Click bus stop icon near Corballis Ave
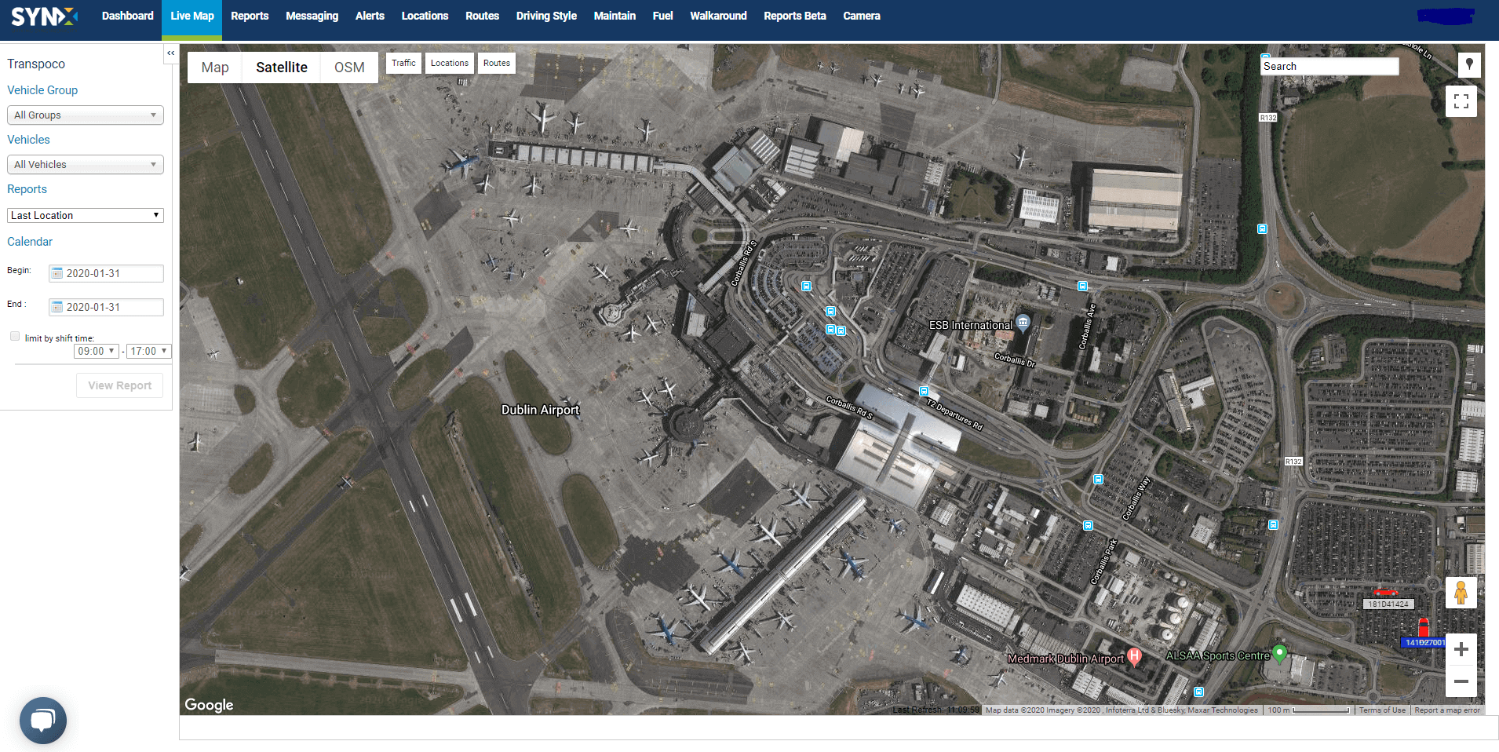1499x752 pixels. 1082,287
